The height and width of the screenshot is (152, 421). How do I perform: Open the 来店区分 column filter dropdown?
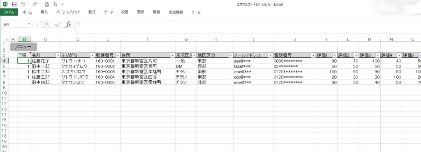(x=194, y=55)
